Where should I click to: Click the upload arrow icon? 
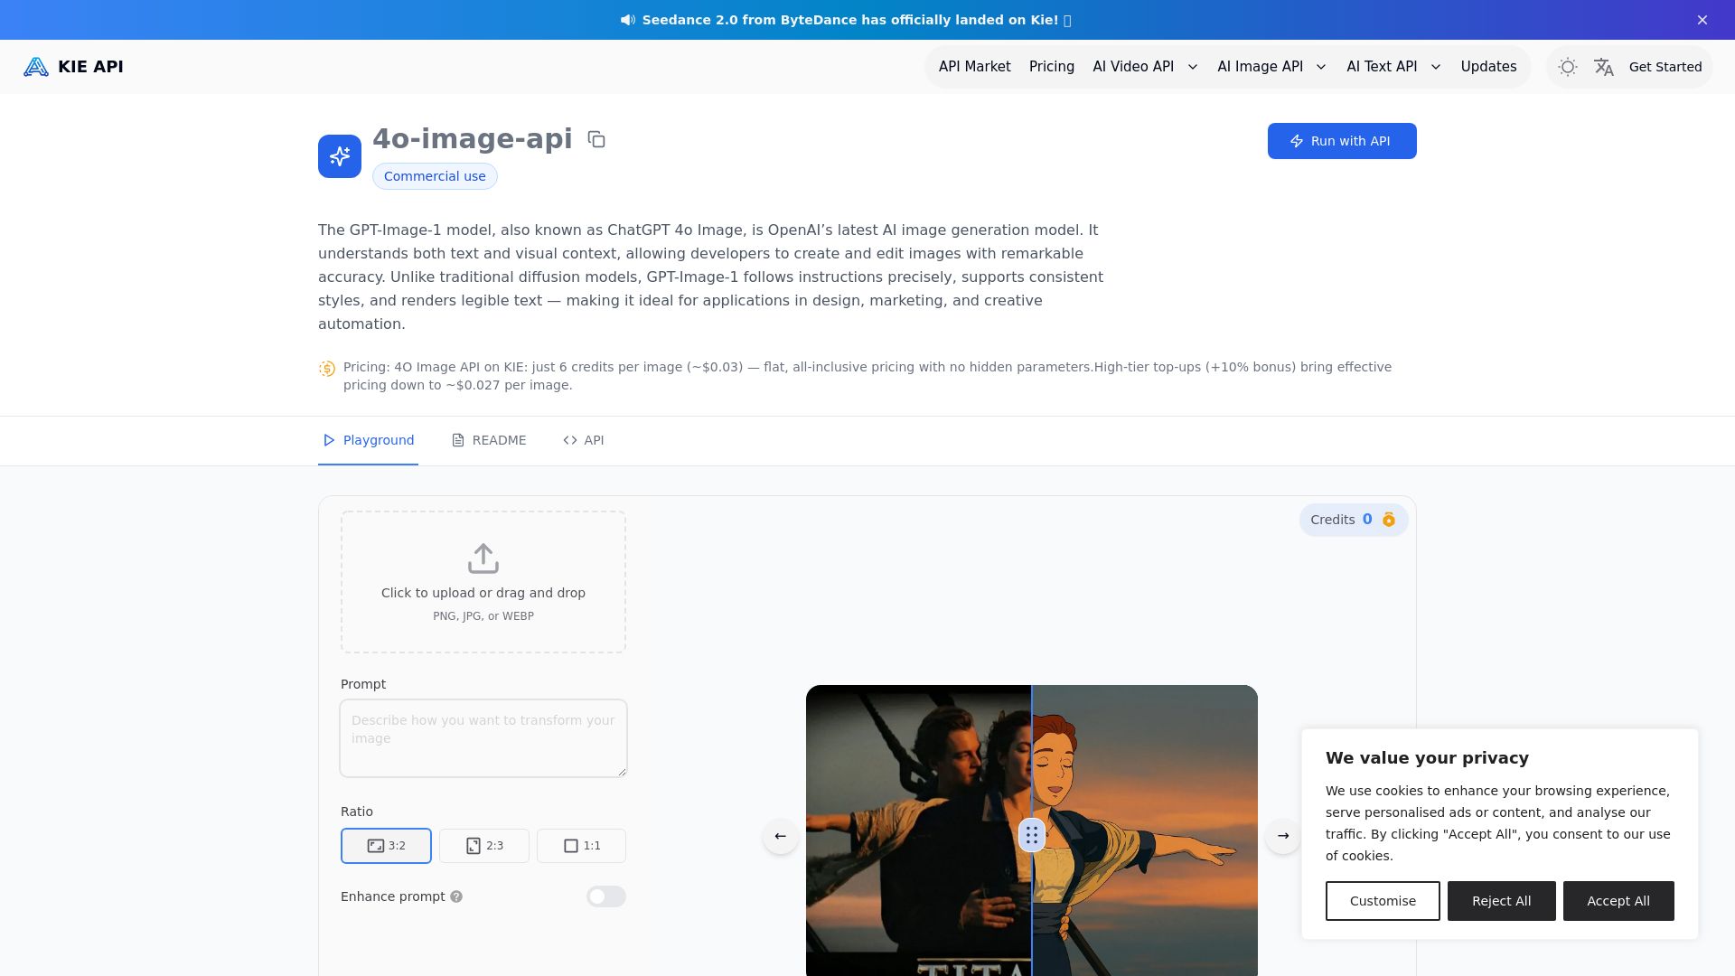tap(483, 558)
